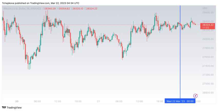Click the TradingView logo icon
218x111 pixels.
tap(4, 107)
